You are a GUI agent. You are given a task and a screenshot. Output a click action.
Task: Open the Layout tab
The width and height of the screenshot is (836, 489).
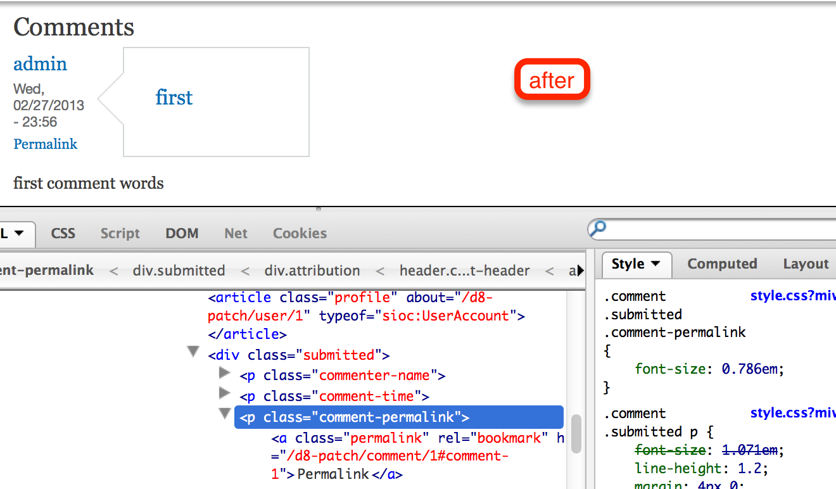[x=805, y=264]
